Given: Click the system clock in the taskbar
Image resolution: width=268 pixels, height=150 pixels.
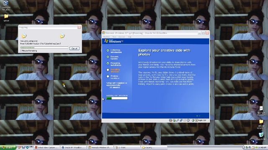Looking at the screenshot, I should click(263, 147).
